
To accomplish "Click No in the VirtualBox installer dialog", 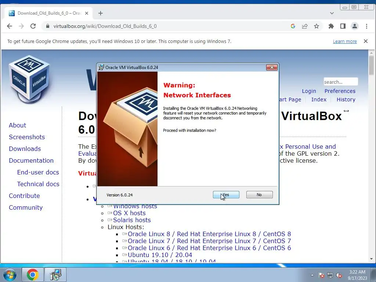I will click(259, 195).
